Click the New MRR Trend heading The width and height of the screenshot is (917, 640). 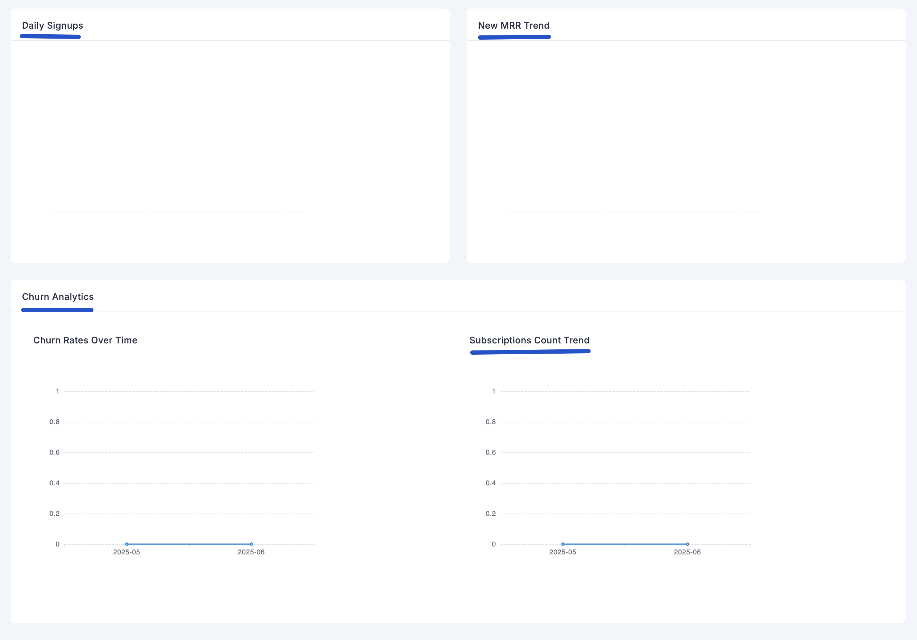pos(514,25)
